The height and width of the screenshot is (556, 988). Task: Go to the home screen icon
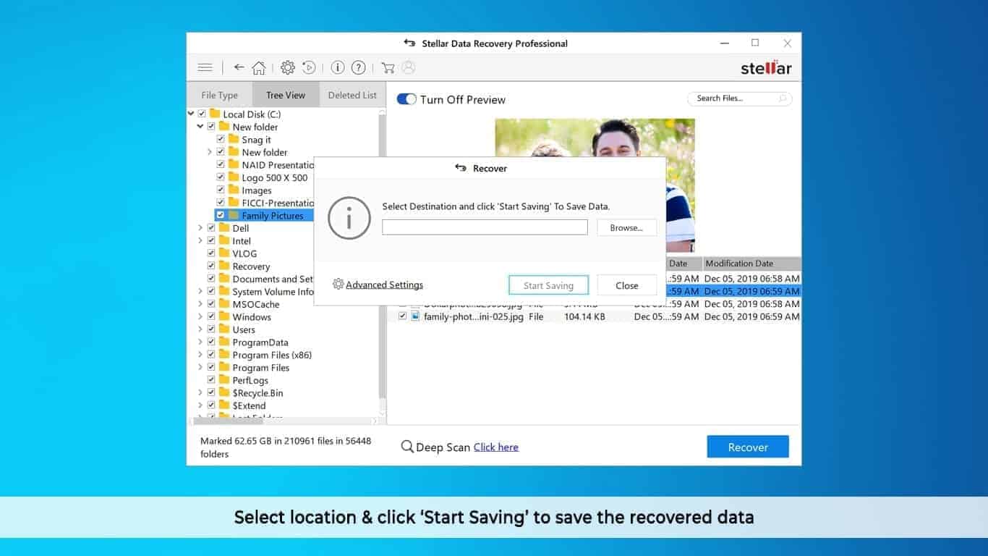(259, 67)
